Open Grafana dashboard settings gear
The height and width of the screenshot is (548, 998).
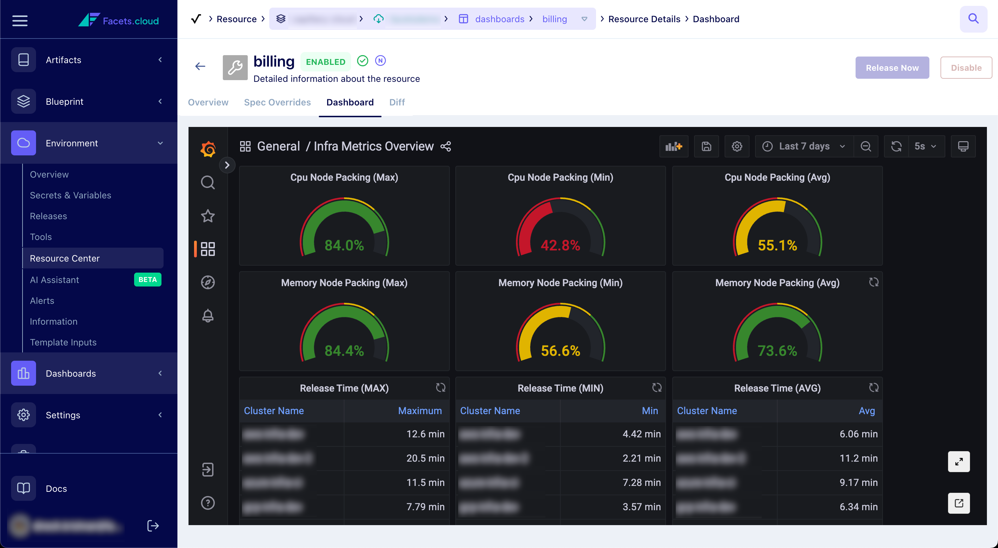point(736,146)
